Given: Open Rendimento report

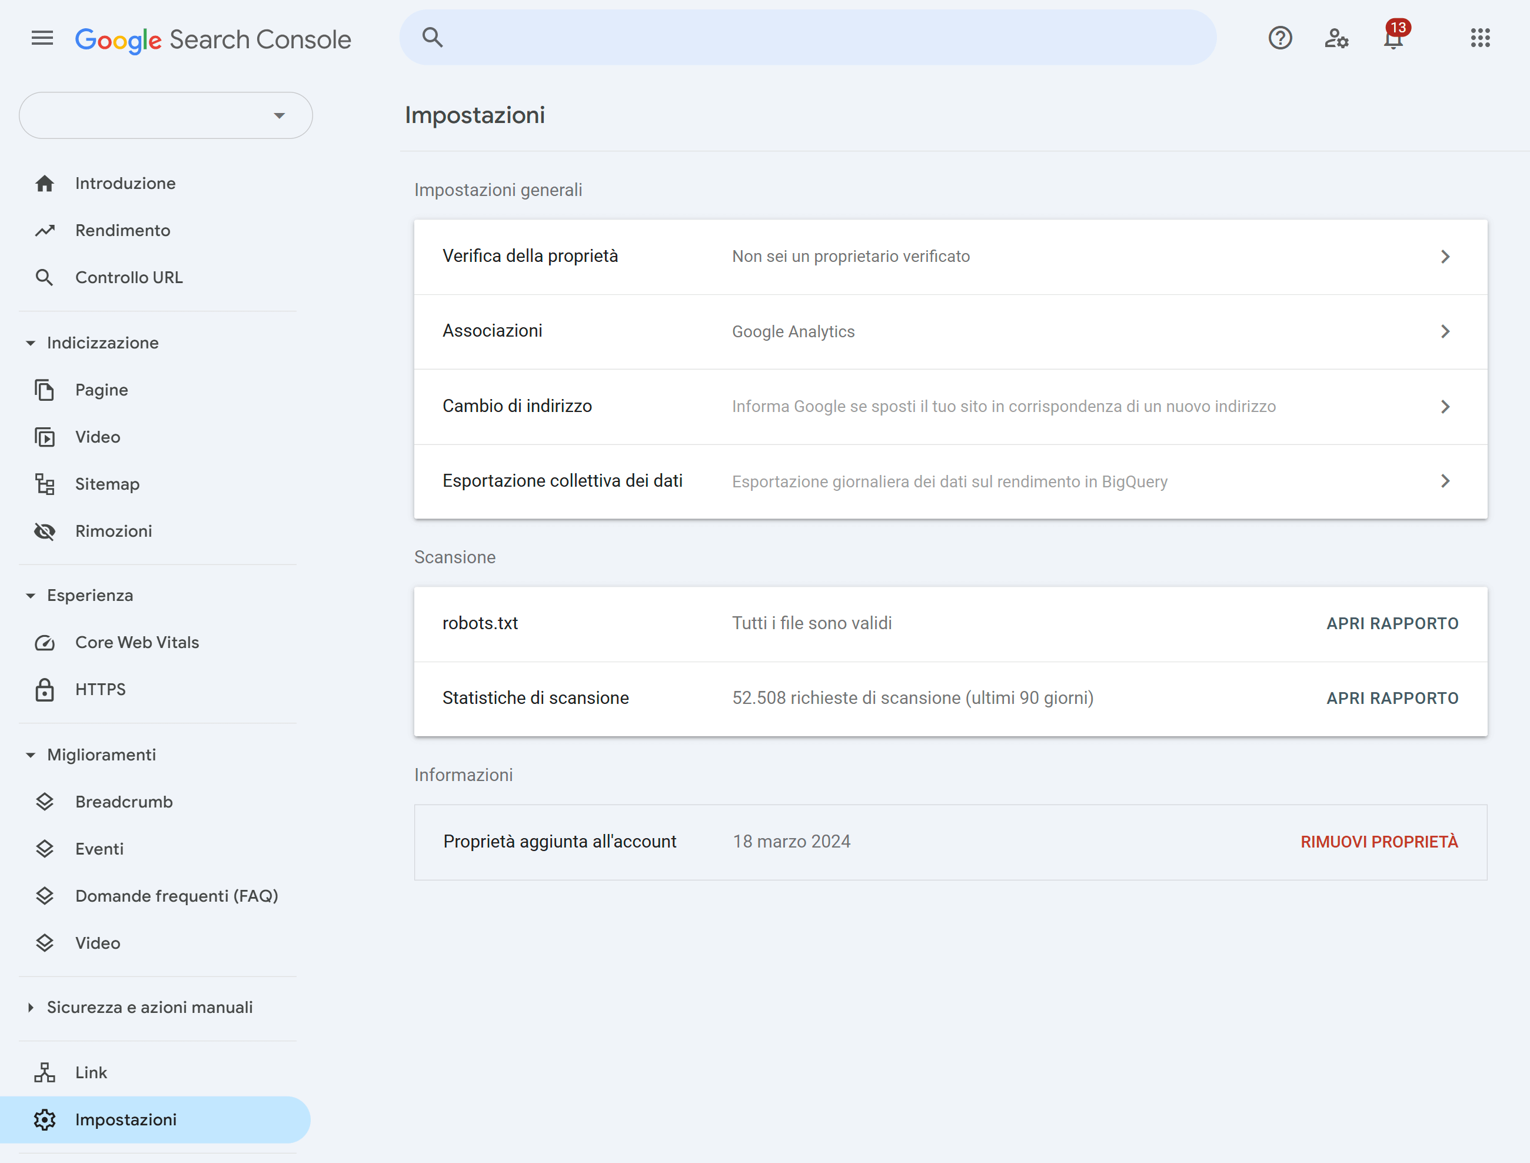Looking at the screenshot, I should point(122,231).
